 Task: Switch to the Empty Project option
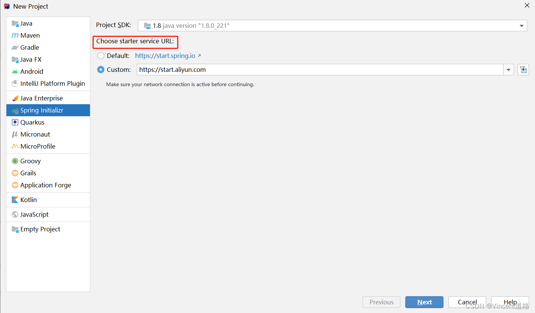tap(39, 229)
